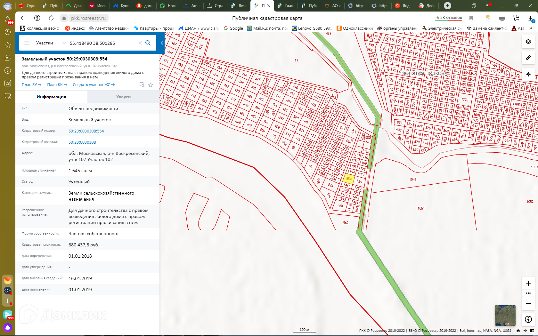Open the Участки search type dropdown

pyautogui.click(x=64, y=43)
